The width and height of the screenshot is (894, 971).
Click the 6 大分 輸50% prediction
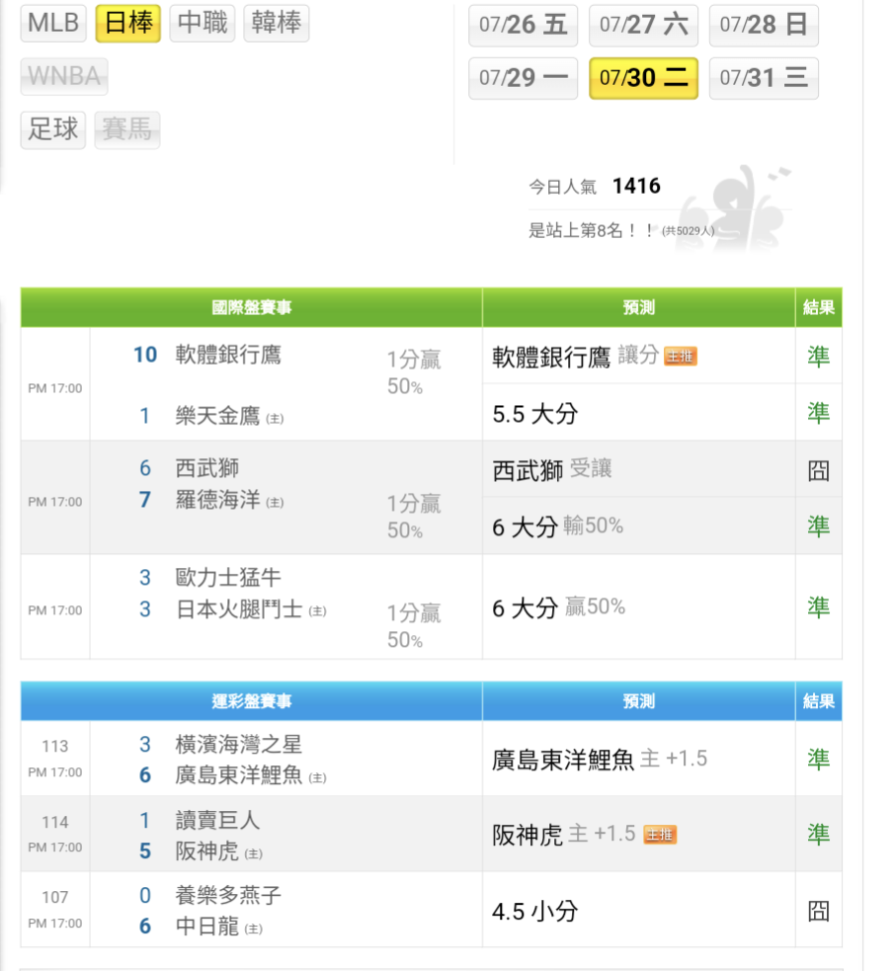click(x=557, y=526)
